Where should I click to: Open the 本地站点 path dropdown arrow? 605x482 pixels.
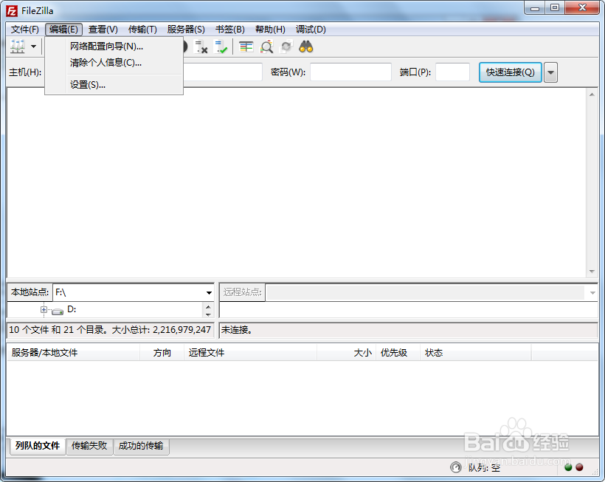point(209,292)
